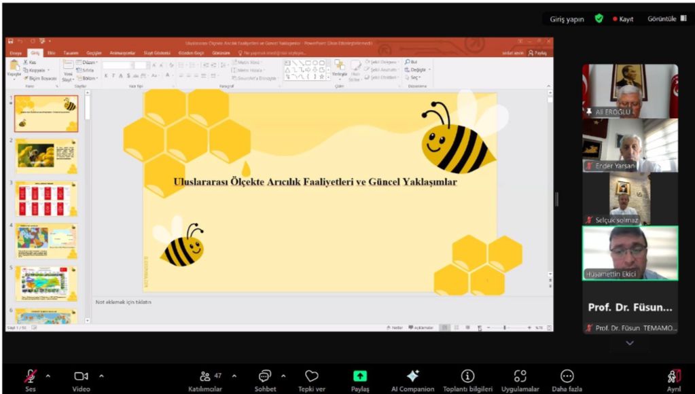Screen dimensions: 695x394
Task: Toggle bold K formatting button
Action: [x=106, y=76]
